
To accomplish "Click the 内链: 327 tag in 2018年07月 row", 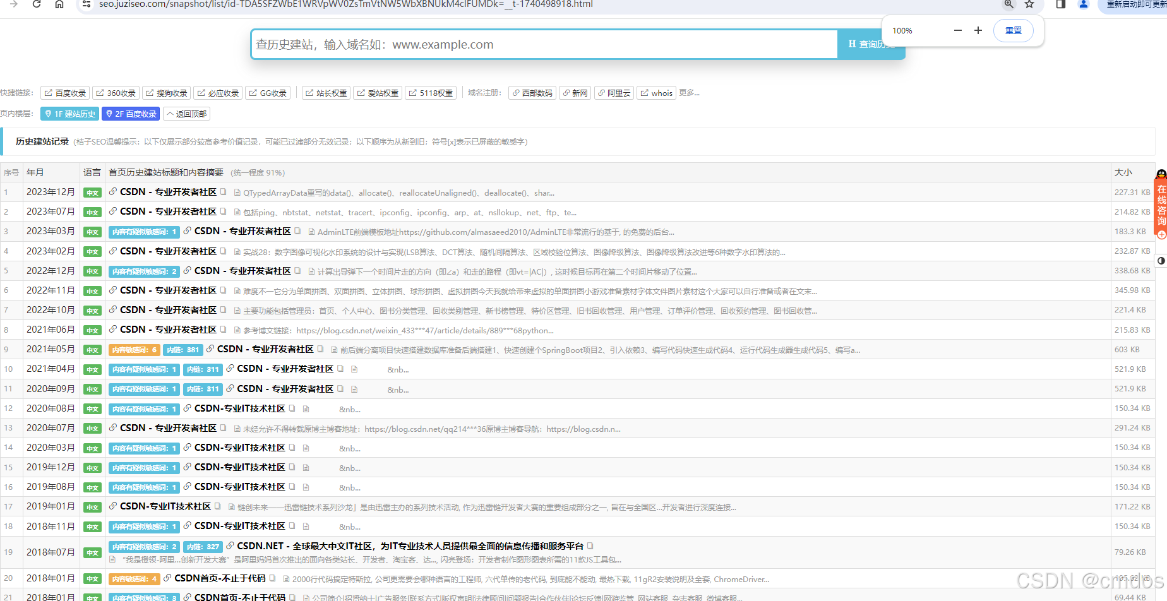I will click(203, 547).
